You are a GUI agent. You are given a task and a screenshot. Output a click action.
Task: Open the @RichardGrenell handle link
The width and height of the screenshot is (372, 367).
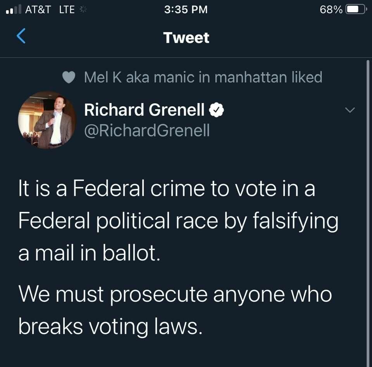coord(147,131)
